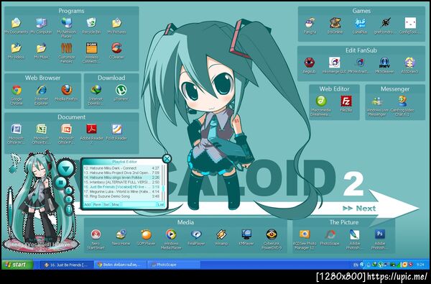
Task: Select playlist track 12 Hatsune Miku Dark - Connect
Action: point(122,168)
